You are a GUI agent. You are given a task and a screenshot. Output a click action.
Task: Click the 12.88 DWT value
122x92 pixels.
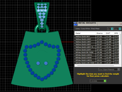109,42
